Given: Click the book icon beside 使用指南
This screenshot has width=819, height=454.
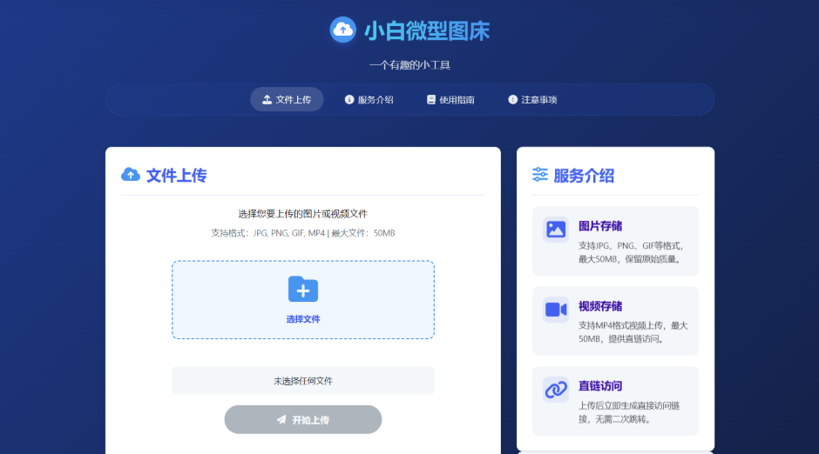Looking at the screenshot, I should point(431,99).
